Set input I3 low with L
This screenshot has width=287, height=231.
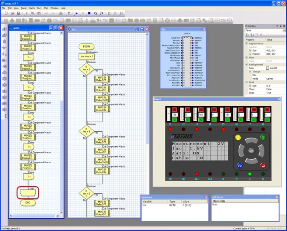201,120
